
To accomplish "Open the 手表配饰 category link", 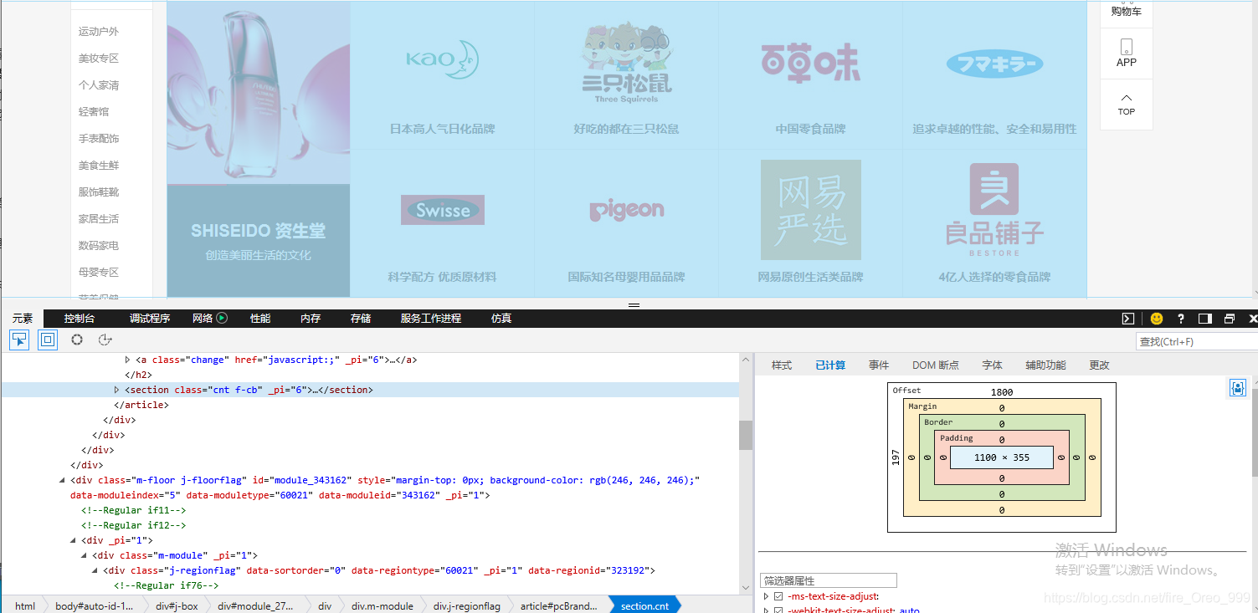I will pos(99,139).
